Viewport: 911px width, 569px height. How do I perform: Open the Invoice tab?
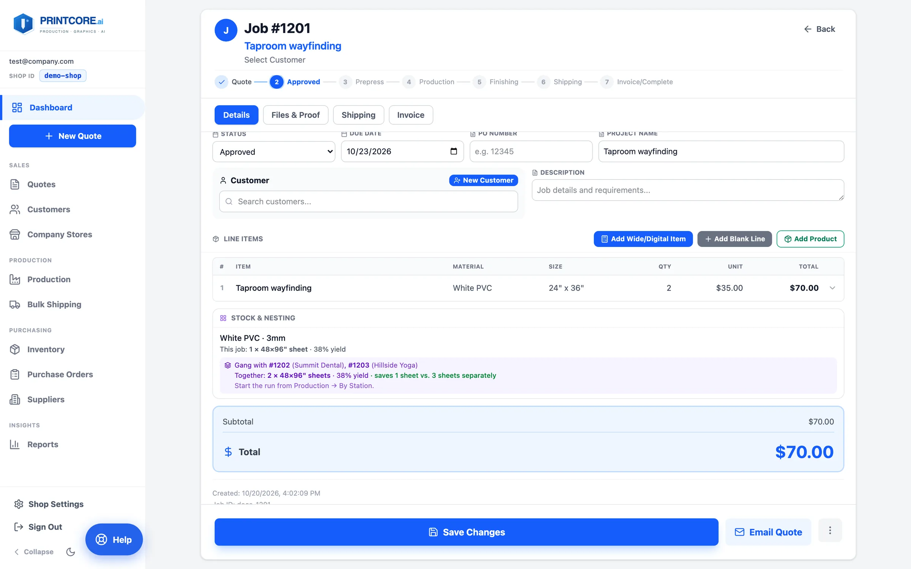(x=411, y=115)
